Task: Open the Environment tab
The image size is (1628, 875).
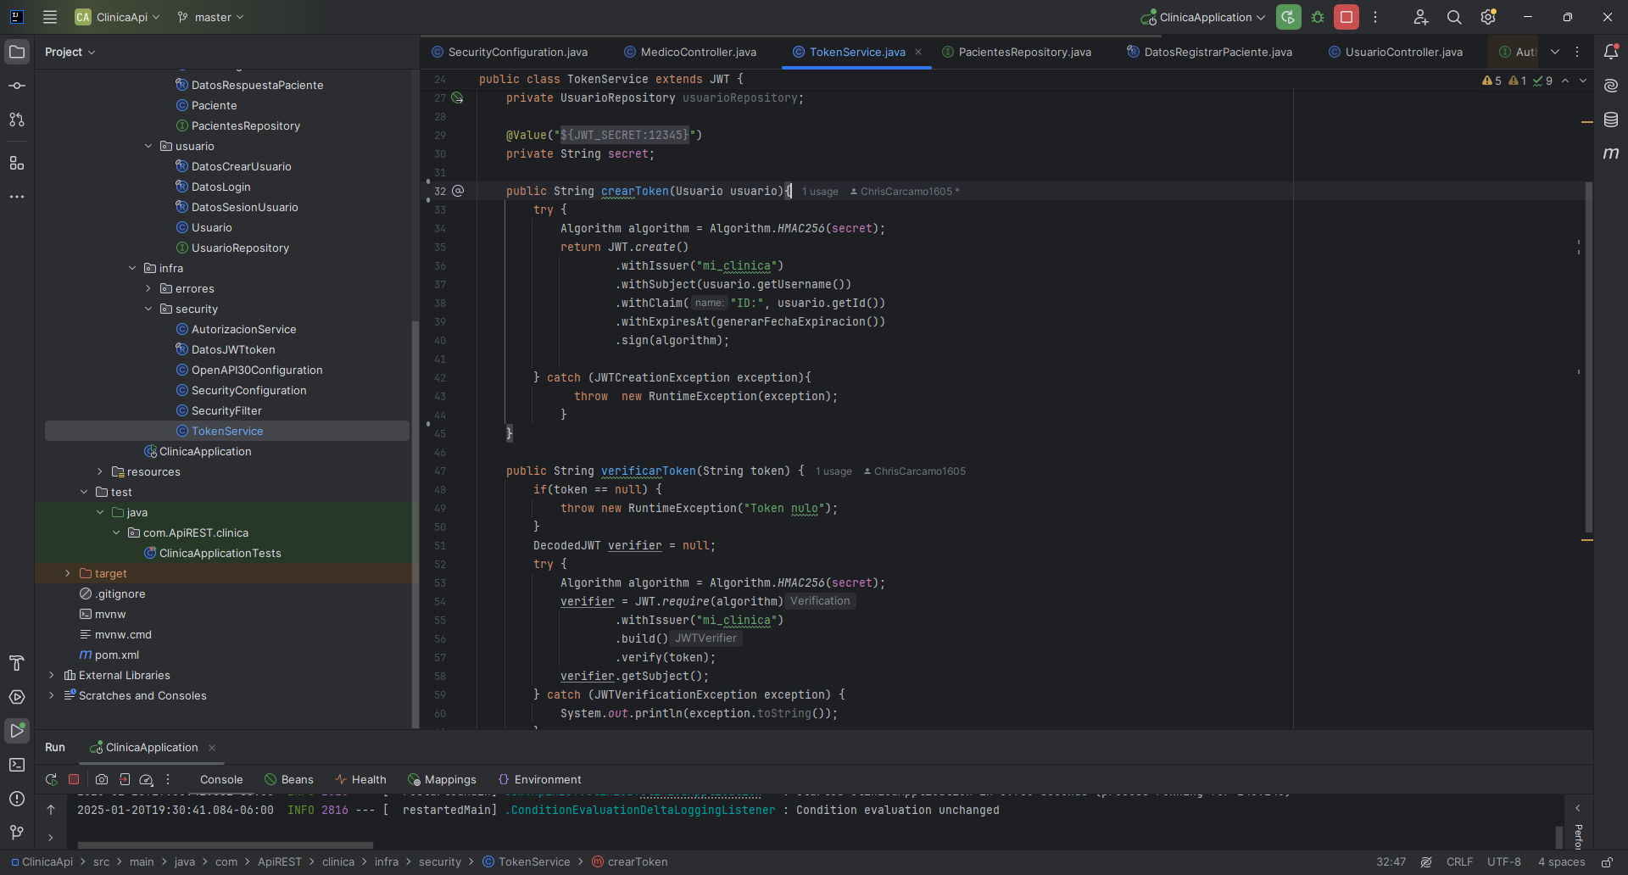Action: click(x=540, y=779)
